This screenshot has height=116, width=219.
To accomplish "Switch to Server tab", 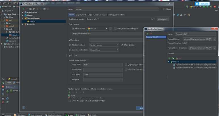I will (x=71, y=15).
